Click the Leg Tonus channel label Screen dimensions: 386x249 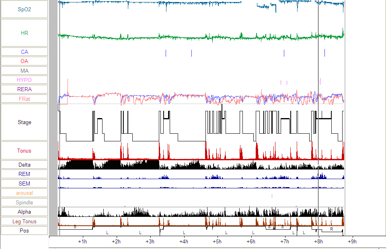[x=24, y=221]
